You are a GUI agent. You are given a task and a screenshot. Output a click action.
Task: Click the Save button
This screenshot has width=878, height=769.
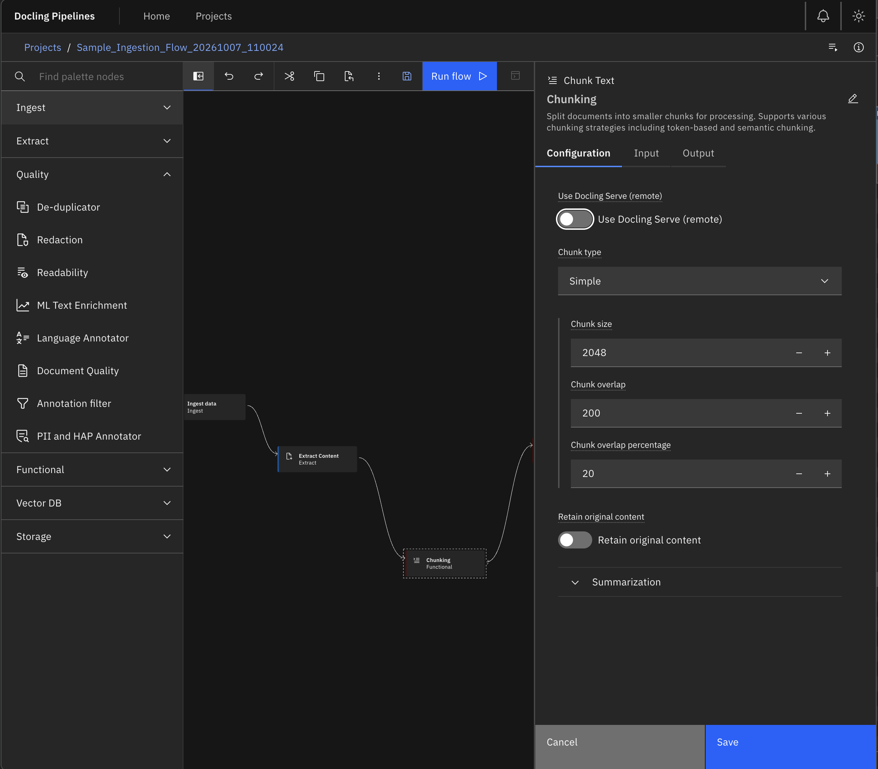pyautogui.click(x=791, y=747)
